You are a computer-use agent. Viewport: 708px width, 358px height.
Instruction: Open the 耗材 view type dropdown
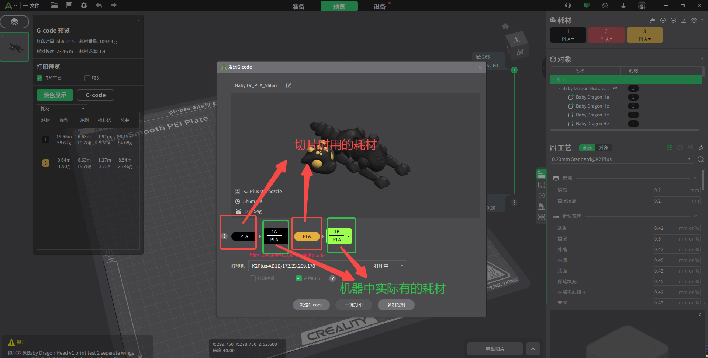pos(62,109)
